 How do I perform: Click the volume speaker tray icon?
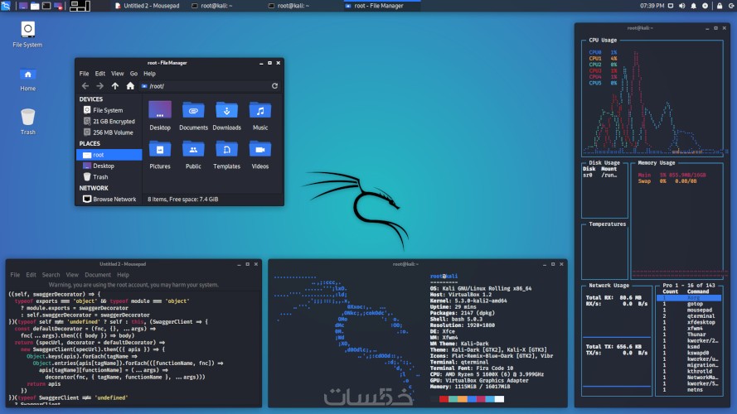(682, 6)
